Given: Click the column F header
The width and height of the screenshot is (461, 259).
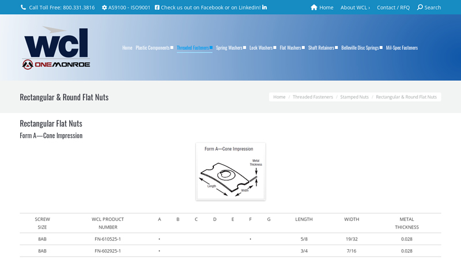Looking at the screenshot, I should (250, 219).
